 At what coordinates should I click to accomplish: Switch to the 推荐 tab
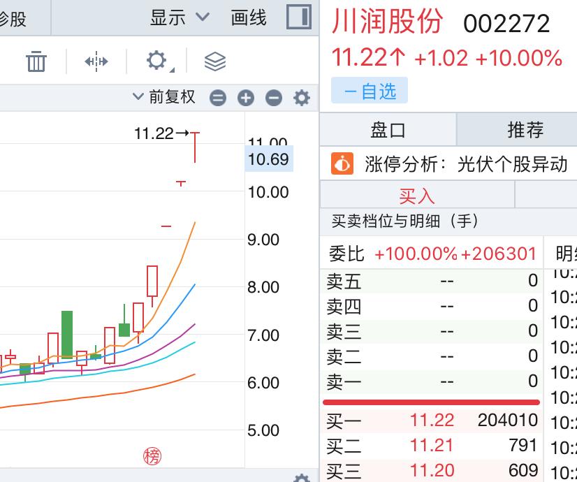(525, 130)
